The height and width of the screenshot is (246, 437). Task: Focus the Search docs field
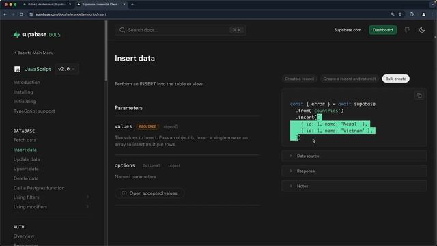pyautogui.click(x=180, y=30)
